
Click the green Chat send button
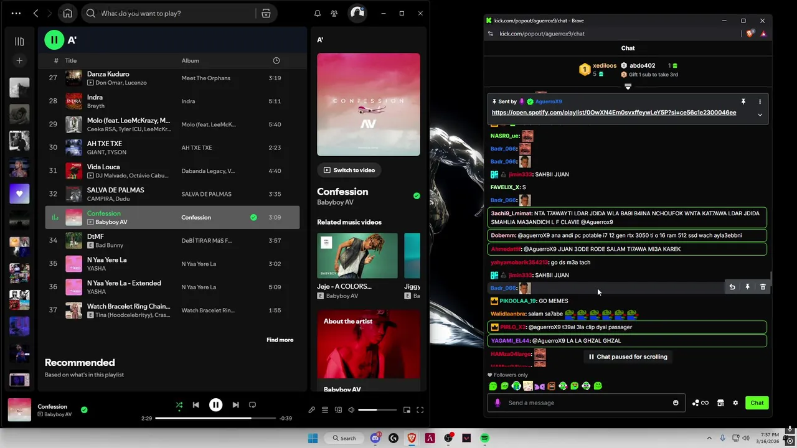757,403
